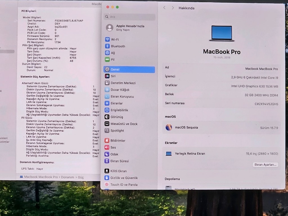288x216 pixels.
Task: Click the Hakkında window title
Action: pyautogui.click(x=186, y=8)
